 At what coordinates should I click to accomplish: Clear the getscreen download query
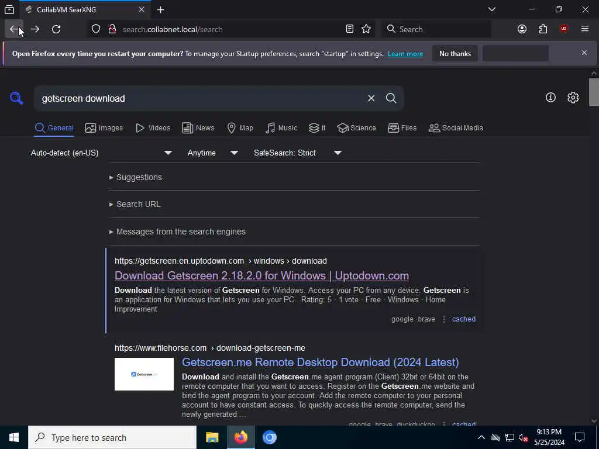(371, 98)
